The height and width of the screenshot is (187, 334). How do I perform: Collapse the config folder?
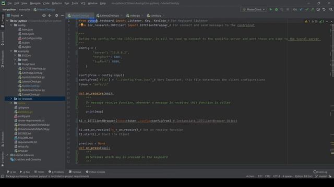coord(11,25)
